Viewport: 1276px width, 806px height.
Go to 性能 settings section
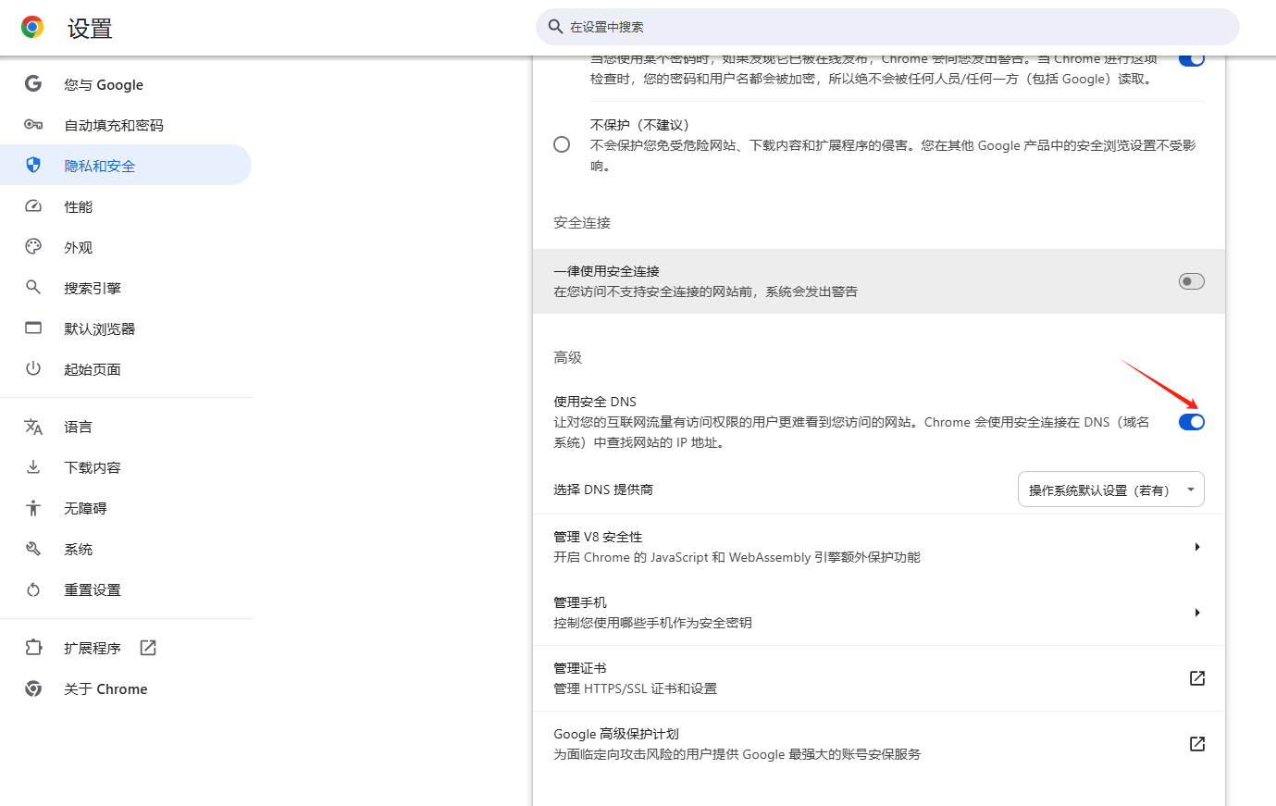coord(126,206)
